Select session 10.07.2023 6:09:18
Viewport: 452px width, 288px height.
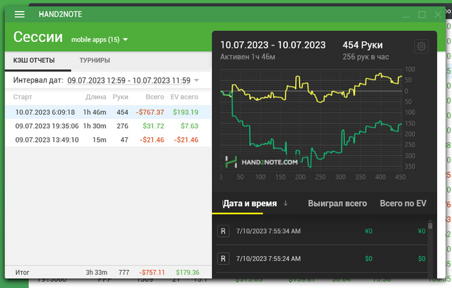(108, 112)
